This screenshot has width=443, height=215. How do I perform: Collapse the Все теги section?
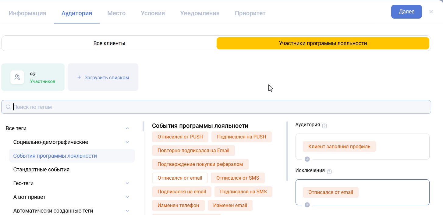pyautogui.click(x=127, y=128)
